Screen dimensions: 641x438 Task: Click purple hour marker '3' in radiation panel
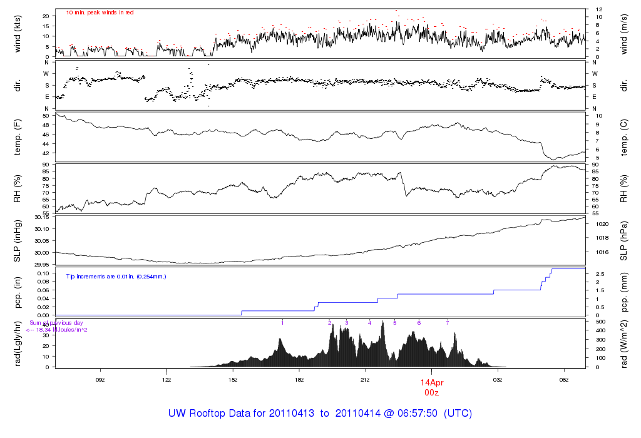(x=346, y=323)
